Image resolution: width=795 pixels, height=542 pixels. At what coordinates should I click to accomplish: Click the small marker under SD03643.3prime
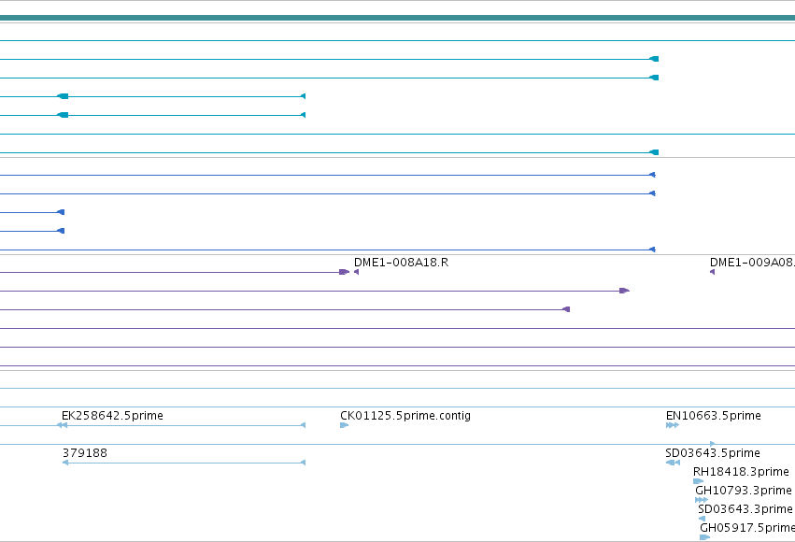(702, 519)
